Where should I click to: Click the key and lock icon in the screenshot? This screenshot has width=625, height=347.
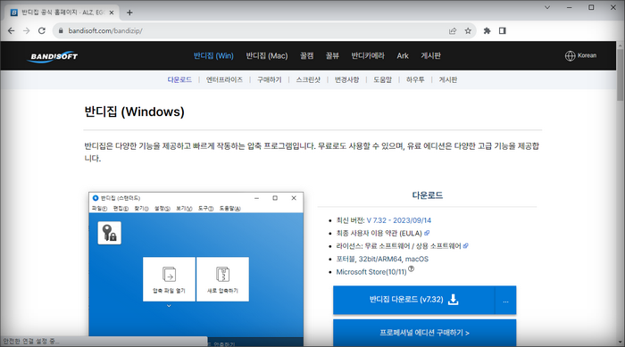tap(109, 233)
